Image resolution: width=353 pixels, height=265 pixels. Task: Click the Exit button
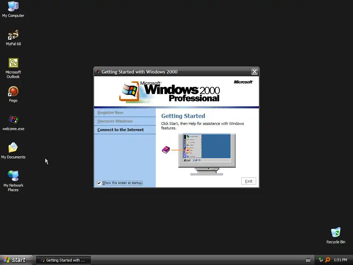pyautogui.click(x=249, y=181)
